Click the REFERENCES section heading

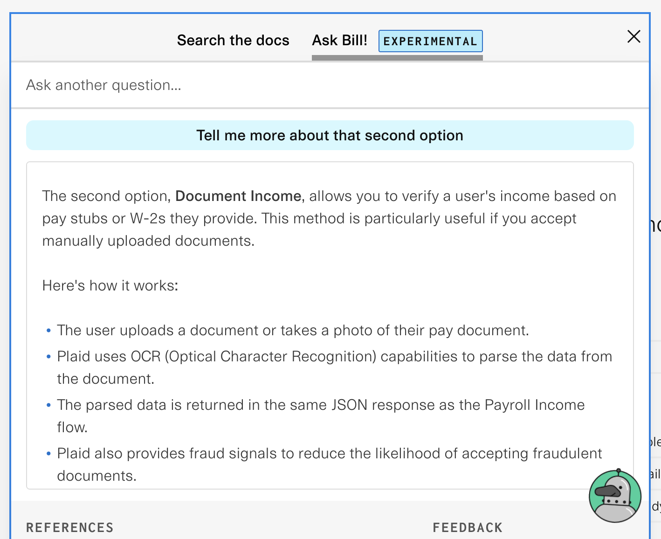point(70,527)
